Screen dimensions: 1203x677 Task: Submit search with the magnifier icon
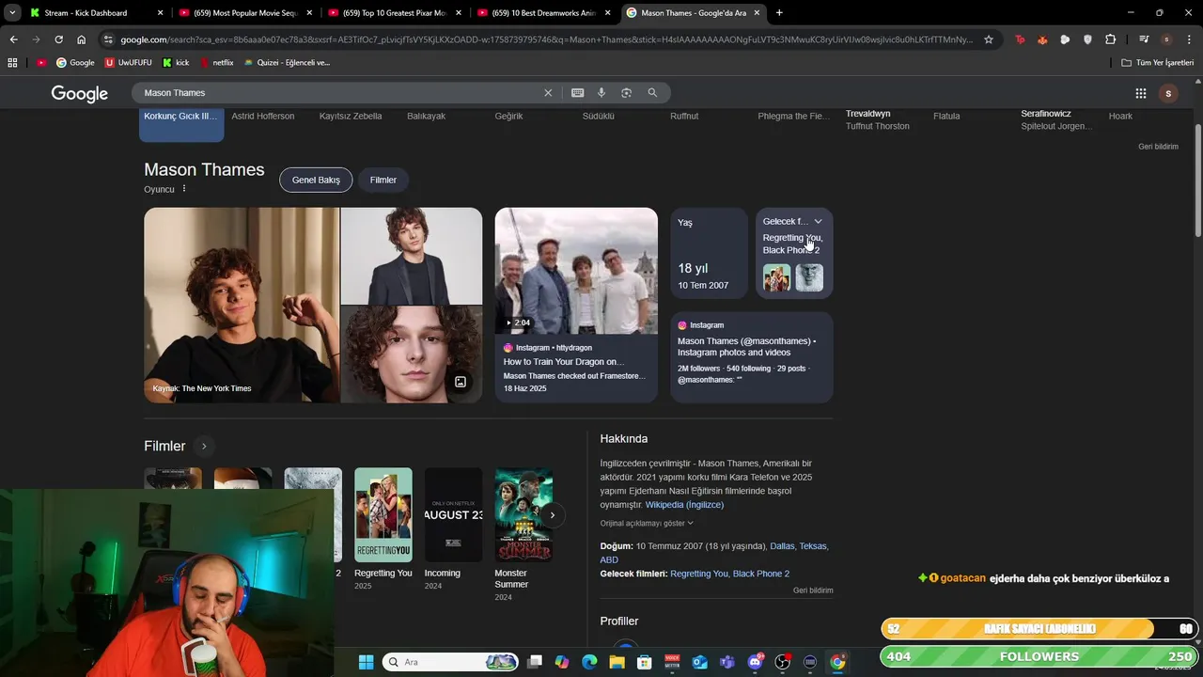[x=652, y=93]
